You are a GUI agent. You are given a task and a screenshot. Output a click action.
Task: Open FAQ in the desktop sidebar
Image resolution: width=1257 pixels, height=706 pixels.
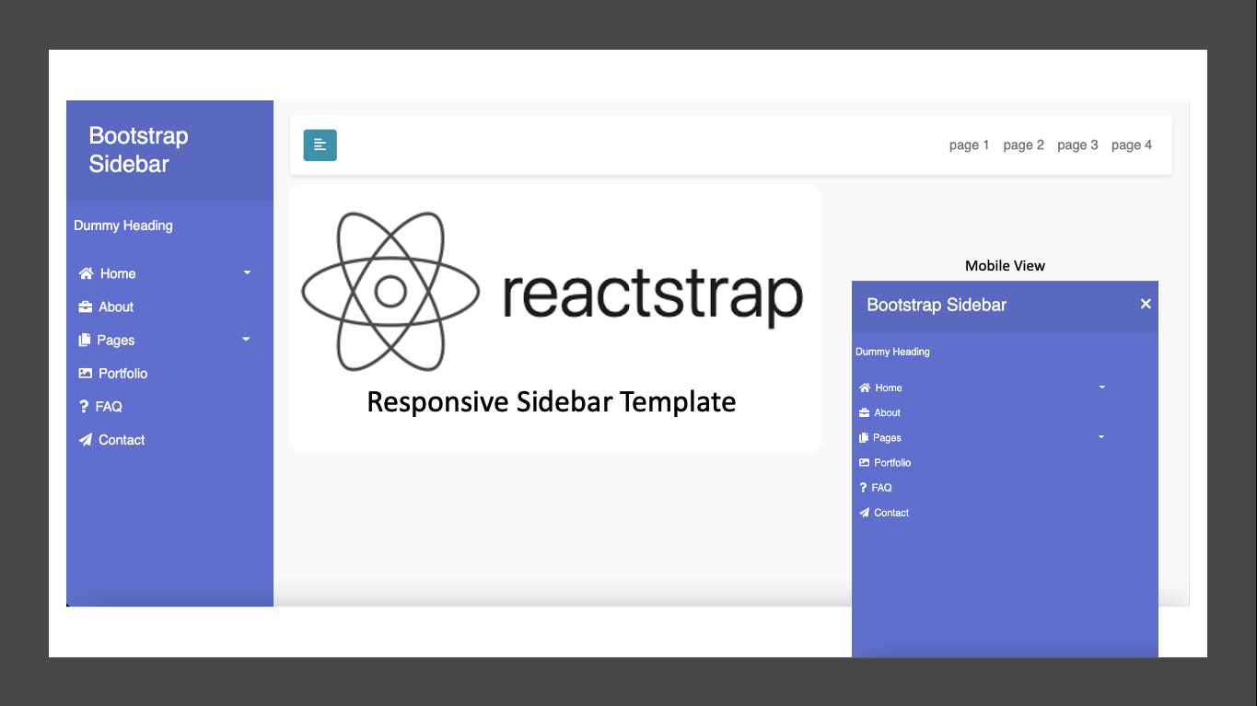[109, 406]
